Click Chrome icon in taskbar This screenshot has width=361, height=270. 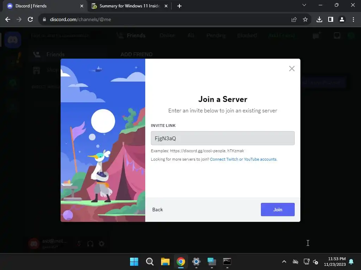tap(181, 262)
